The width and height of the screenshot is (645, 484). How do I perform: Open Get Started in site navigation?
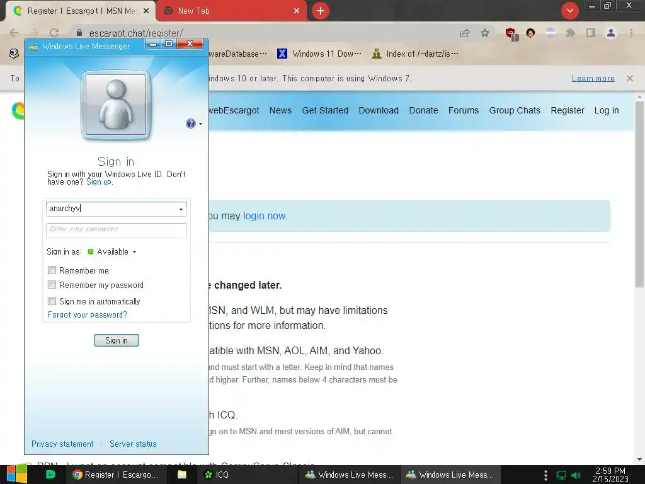(325, 110)
